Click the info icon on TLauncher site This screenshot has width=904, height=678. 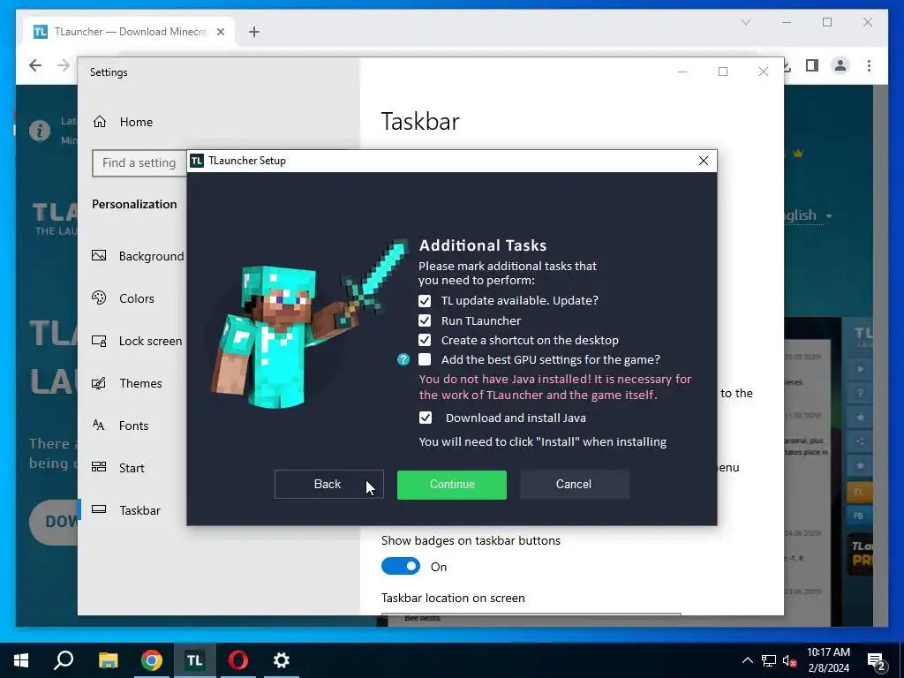[x=40, y=131]
